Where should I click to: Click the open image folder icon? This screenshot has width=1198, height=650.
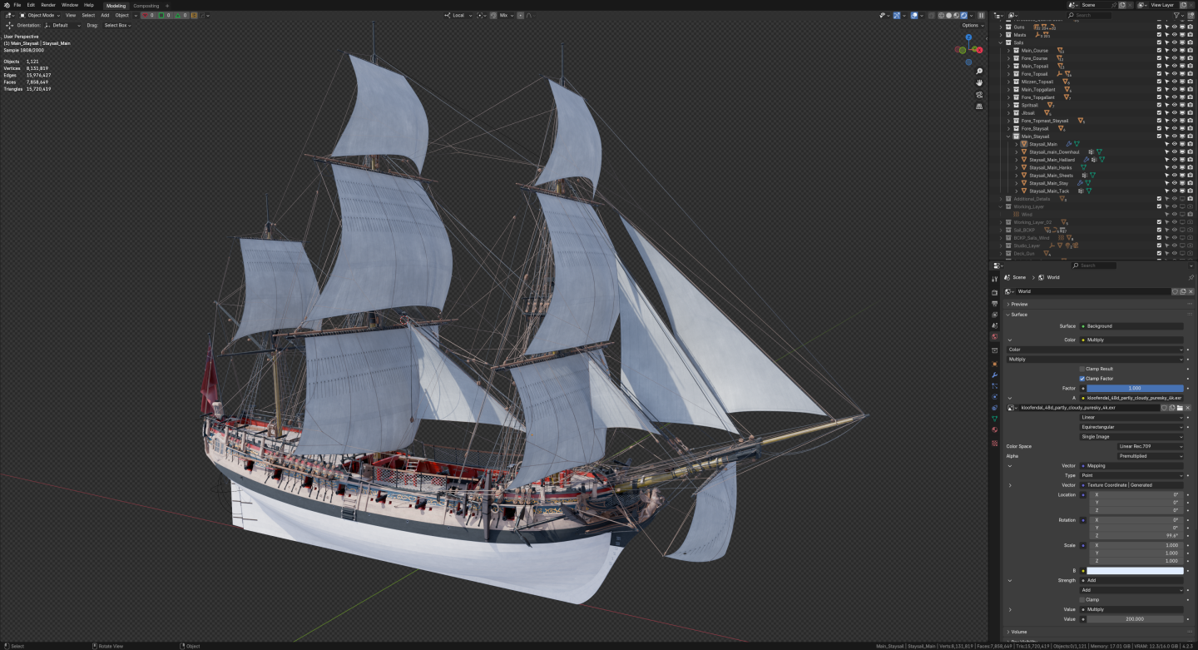click(1180, 408)
